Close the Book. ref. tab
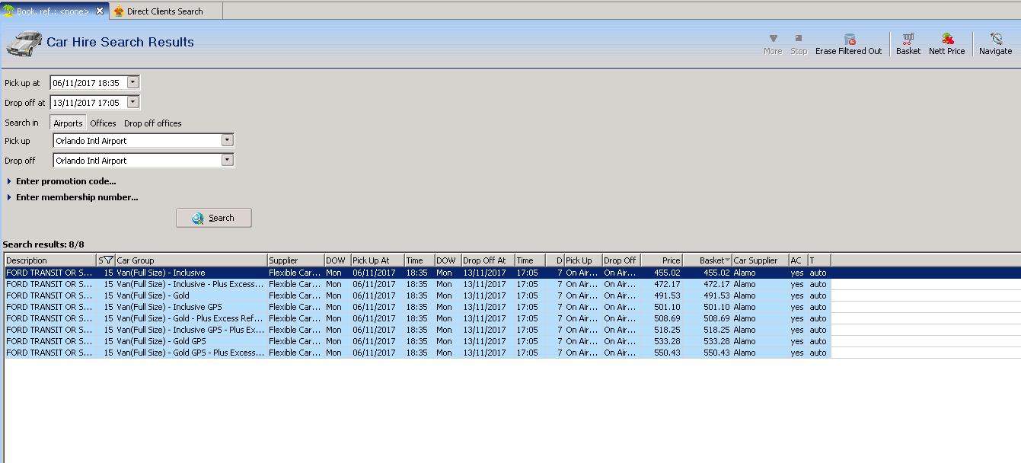This screenshot has width=1021, height=463. tap(100, 11)
